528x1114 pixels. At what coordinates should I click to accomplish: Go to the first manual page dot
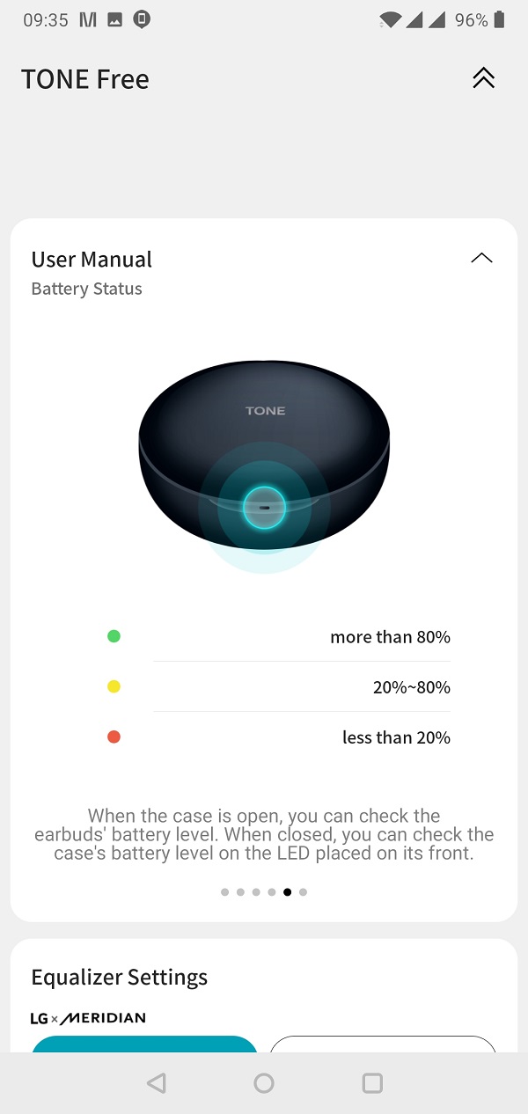pyautogui.click(x=224, y=892)
